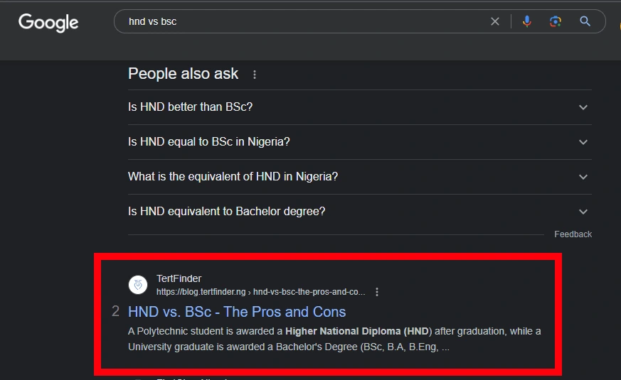
Task: Open "HND vs. BSc - The Pros and Cons" result
Action: click(237, 312)
